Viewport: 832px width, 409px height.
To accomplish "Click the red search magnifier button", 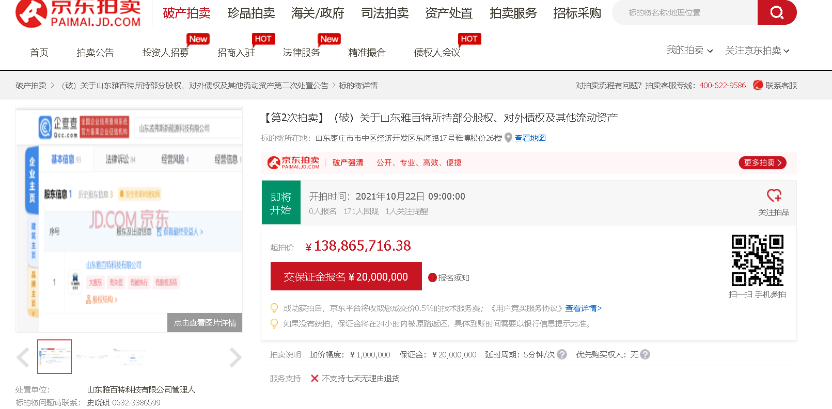I will pos(777,12).
